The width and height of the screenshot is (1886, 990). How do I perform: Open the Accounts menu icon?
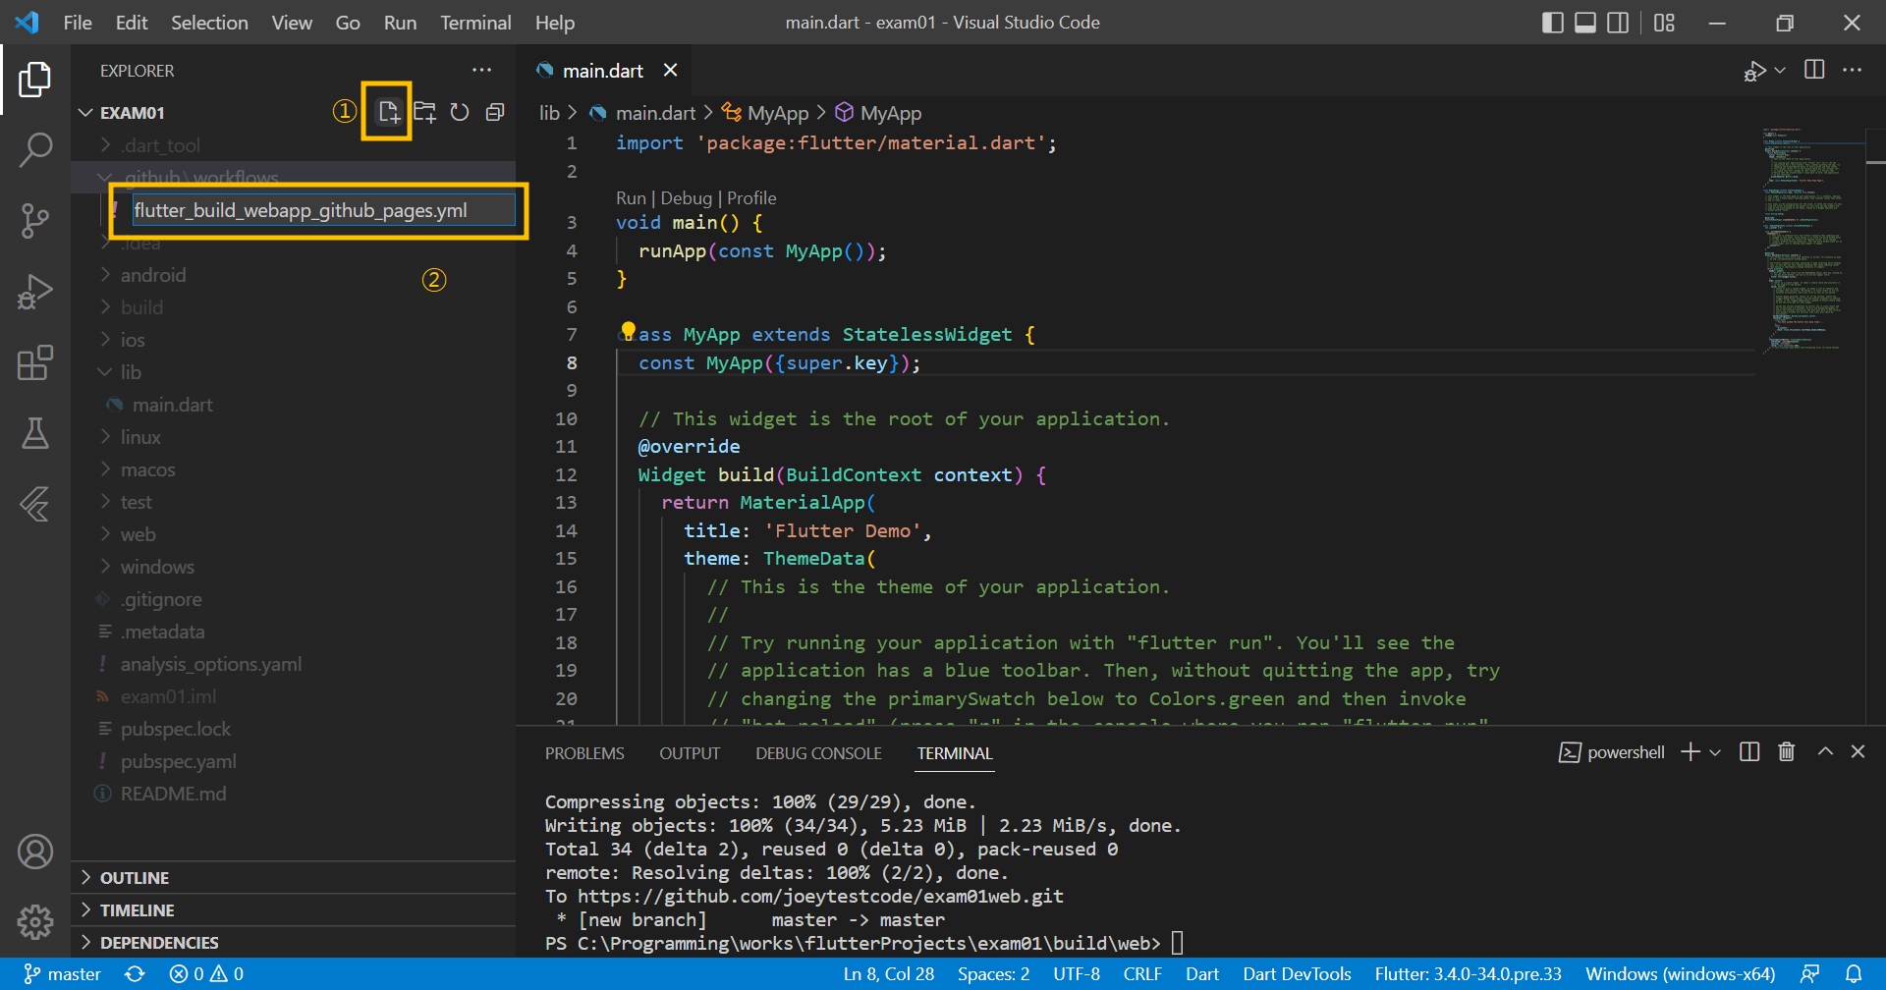[35, 852]
